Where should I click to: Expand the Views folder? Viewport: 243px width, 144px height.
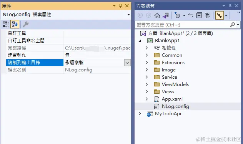tap(146, 91)
